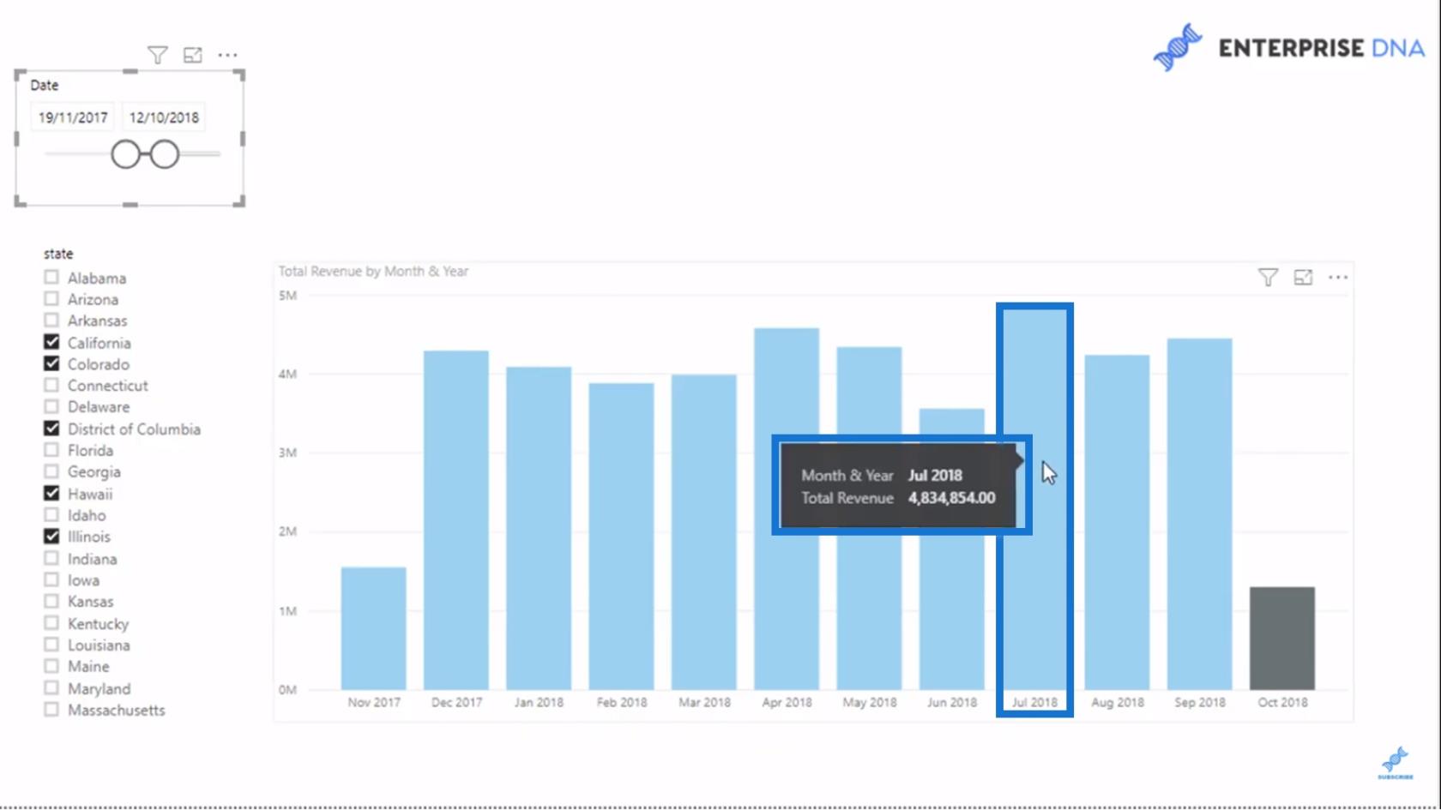Click the state slicer header
This screenshot has height=810, width=1441.
coord(58,254)
